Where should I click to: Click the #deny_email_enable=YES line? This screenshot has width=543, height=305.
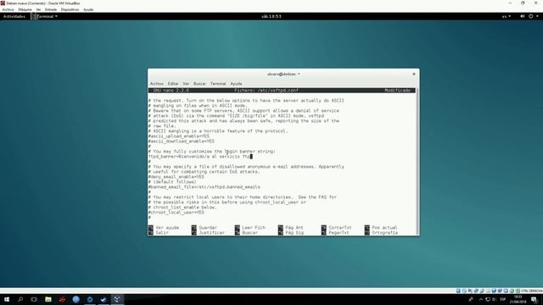(x=176, y=177)
